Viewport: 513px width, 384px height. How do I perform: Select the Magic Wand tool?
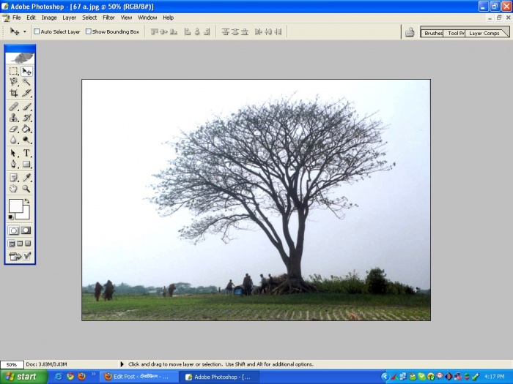26,82
